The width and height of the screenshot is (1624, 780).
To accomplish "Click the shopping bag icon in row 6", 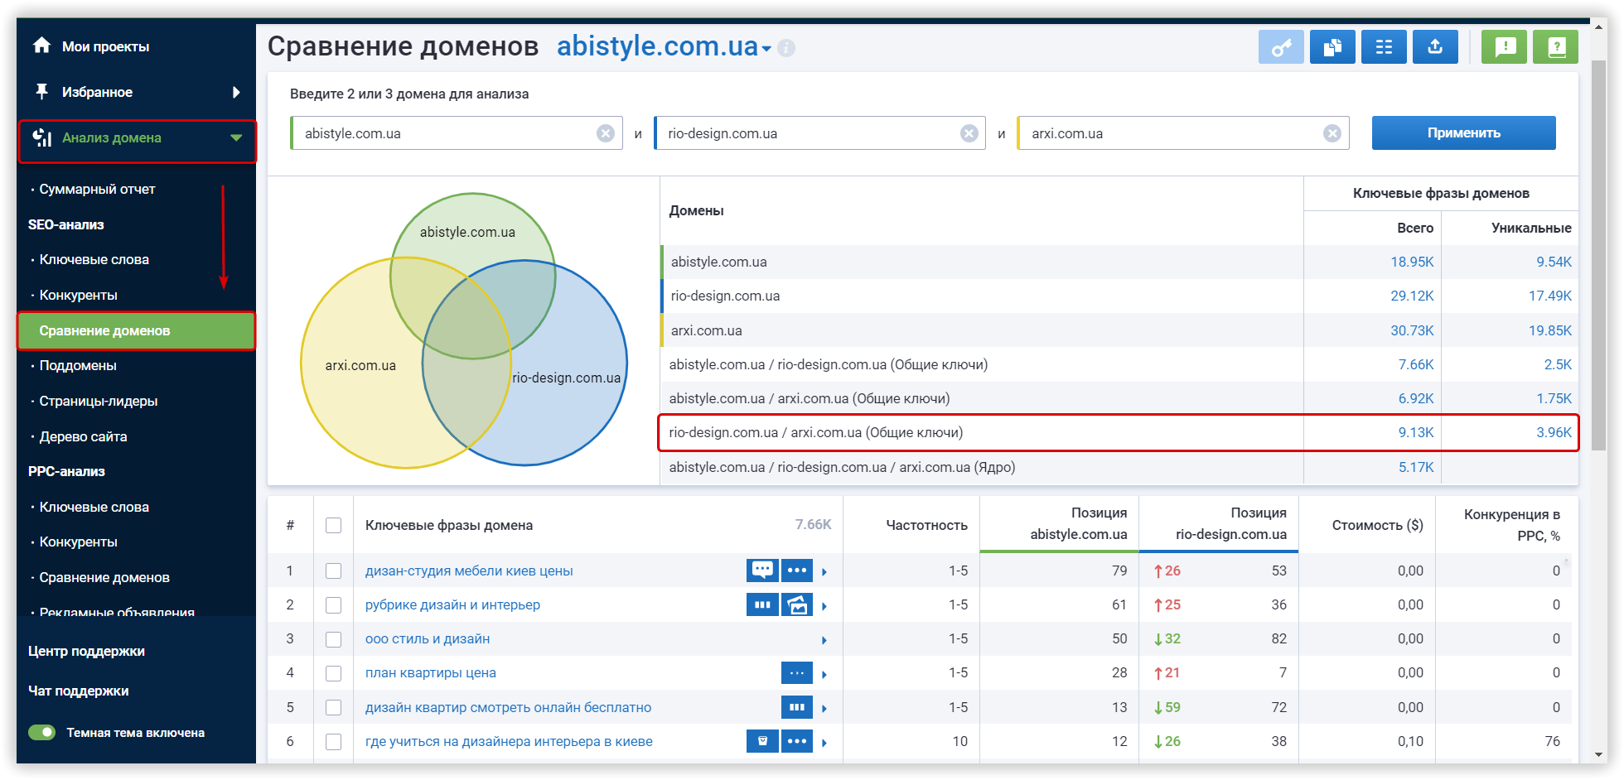I will (762, 741).
